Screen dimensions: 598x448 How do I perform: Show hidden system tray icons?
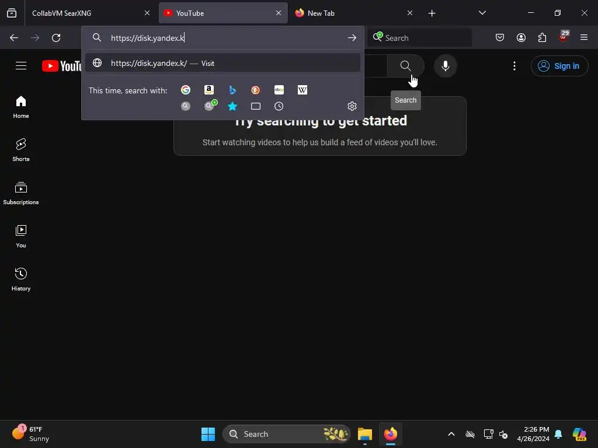pyautogui.click(x=451, y=434)
